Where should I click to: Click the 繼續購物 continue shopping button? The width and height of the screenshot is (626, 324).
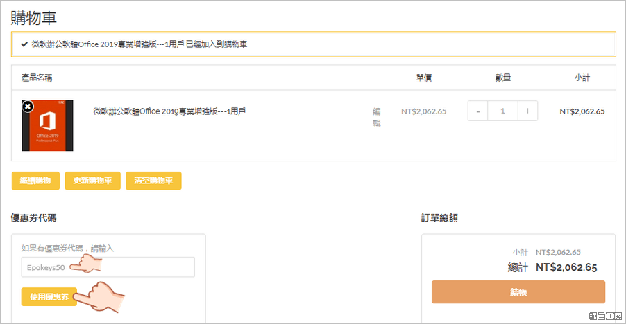pos(35,181)
